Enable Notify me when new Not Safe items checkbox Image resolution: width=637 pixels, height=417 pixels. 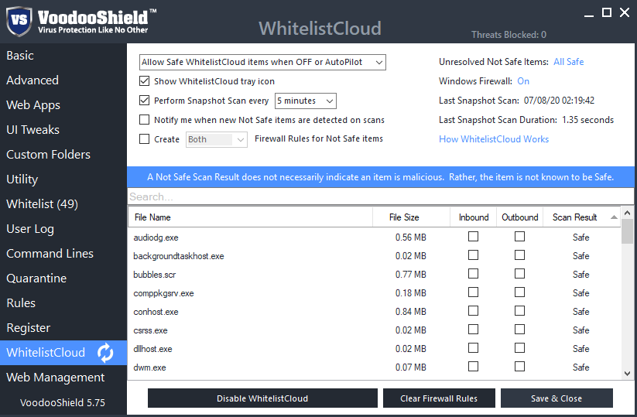(144, 120)
